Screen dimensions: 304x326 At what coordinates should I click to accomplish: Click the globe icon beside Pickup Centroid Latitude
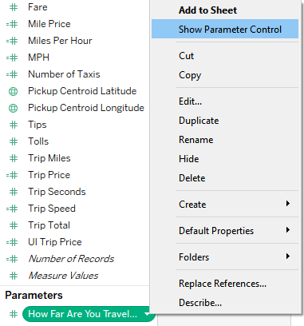click(x=13, y=91)
